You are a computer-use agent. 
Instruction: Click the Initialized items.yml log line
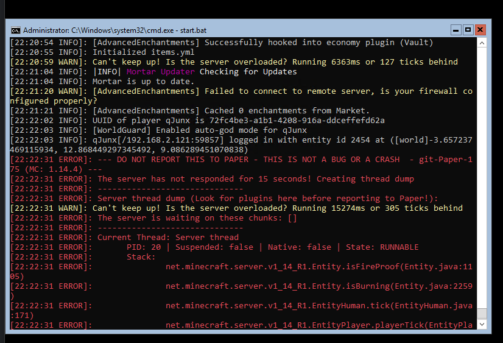102,52
